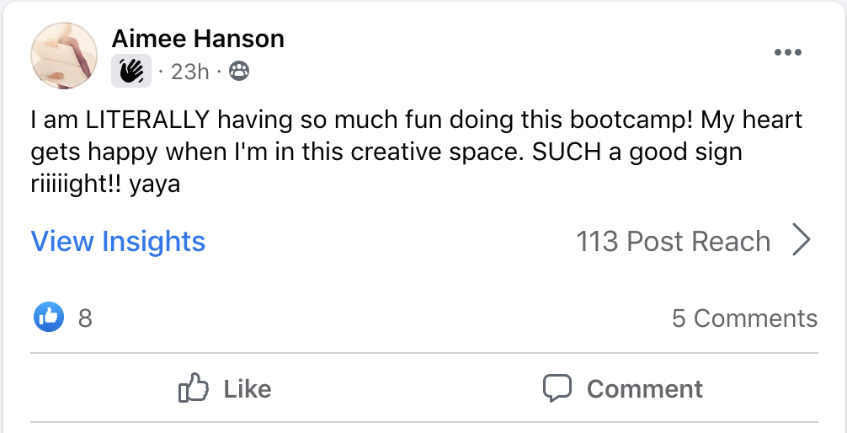Click the waving hand badge icon
This screenshot has width=847, height=433.
pyautogui.click(x=131, y=71)
